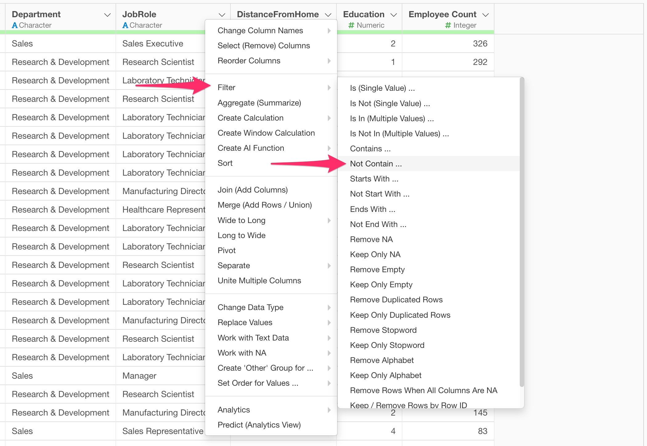
Task: Click Aggregate (Summarize) menu item
Action: [259, 103]
